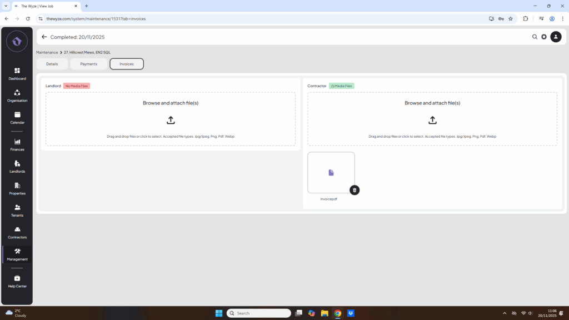Delete the Invoice.pdf file with trash icon
569x320 pixels.
[x=355, y=190]
